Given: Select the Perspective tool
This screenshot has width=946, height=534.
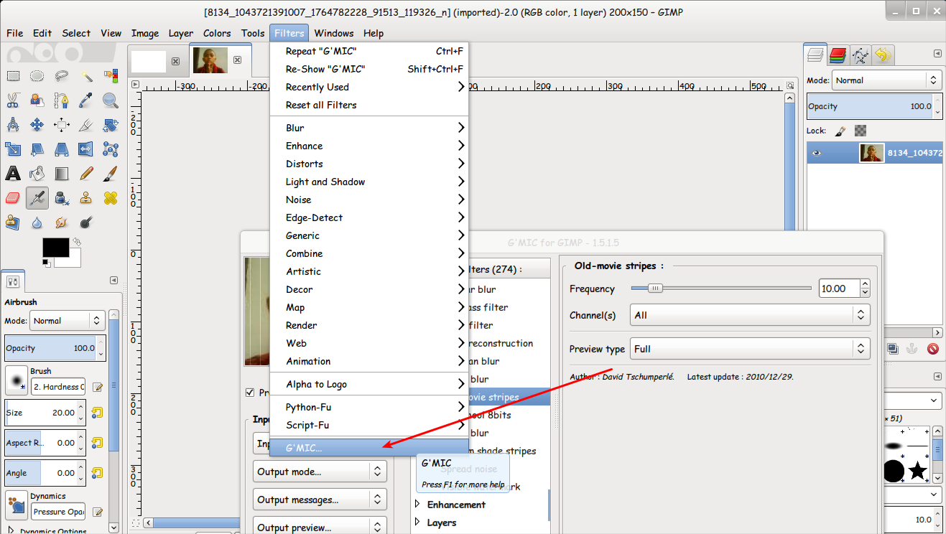Looking at the screenshot, I should 62,149.
